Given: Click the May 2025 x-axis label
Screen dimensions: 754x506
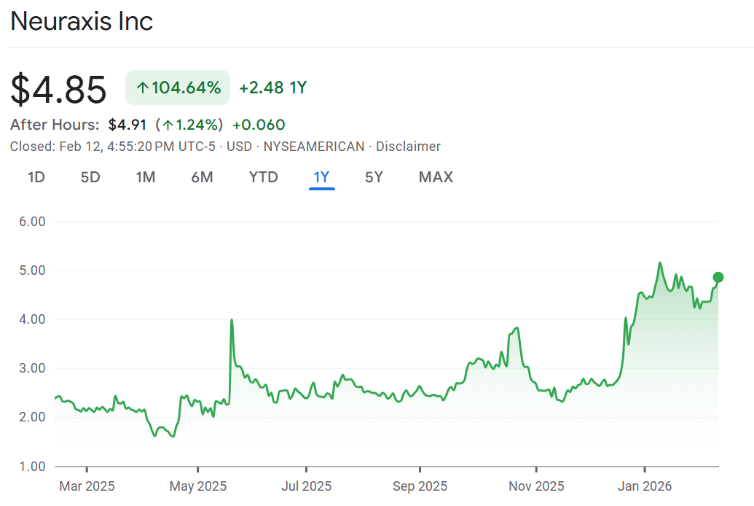Looking at the screenshot, I should pyautogui.click(x=197, y=486).
